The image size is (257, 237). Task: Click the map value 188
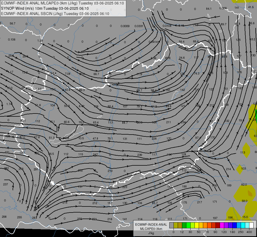click(184, 186)
